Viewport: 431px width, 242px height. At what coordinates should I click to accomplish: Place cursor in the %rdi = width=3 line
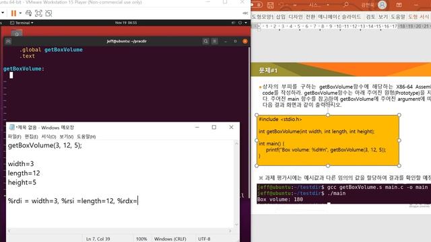[73, 201]
